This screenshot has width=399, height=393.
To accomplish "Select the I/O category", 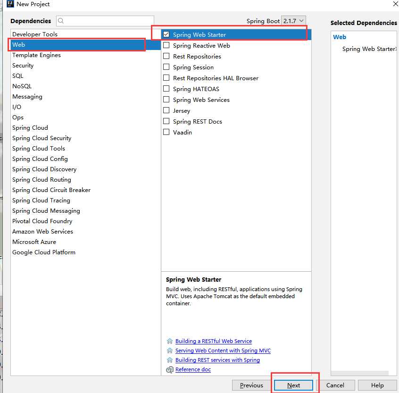I will pos(86,107).
